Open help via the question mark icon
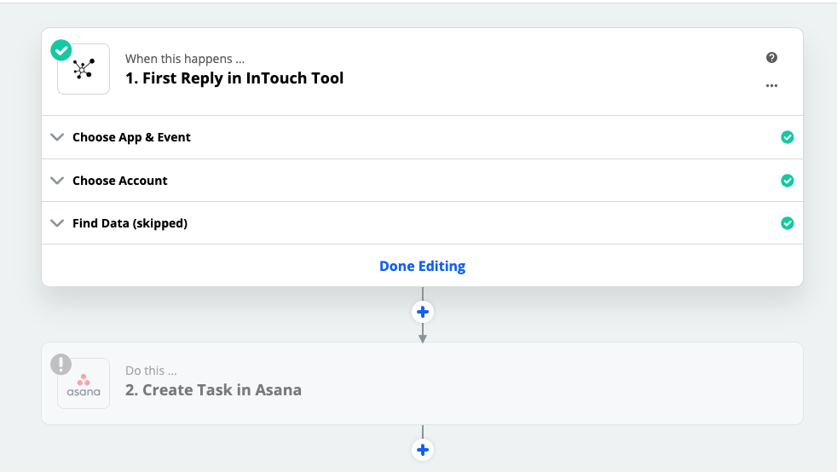Viewport: 837px width, 472px height. [x=771, y=58]
